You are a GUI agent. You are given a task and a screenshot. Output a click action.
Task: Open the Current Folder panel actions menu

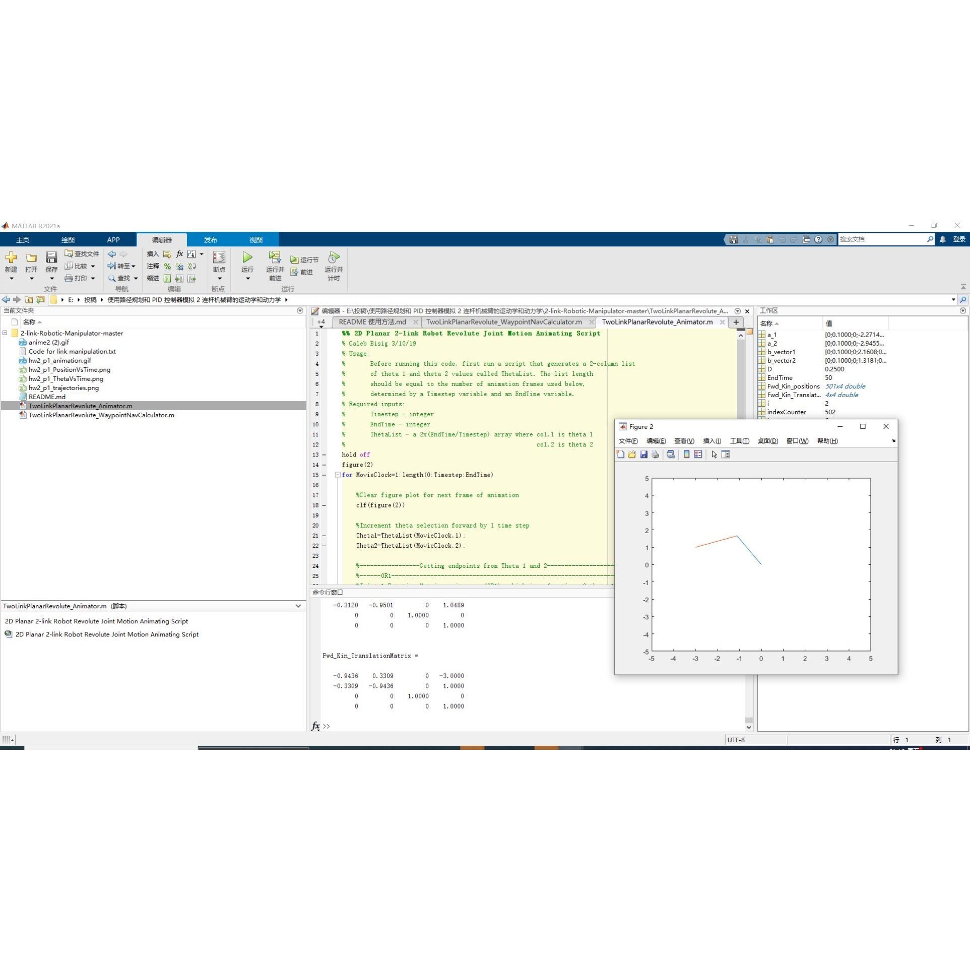click(x=300, y=311)
